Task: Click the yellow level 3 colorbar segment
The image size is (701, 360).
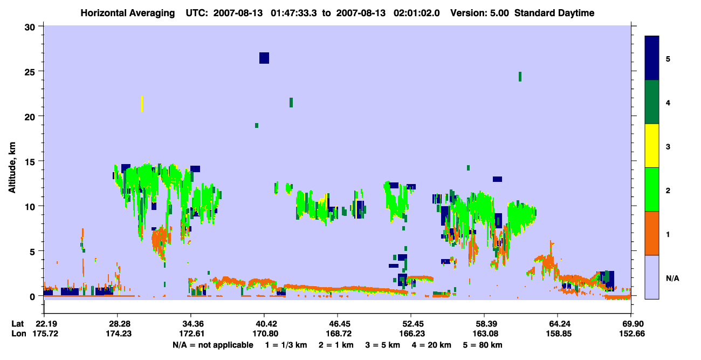Action: click(x=652, y=146)
